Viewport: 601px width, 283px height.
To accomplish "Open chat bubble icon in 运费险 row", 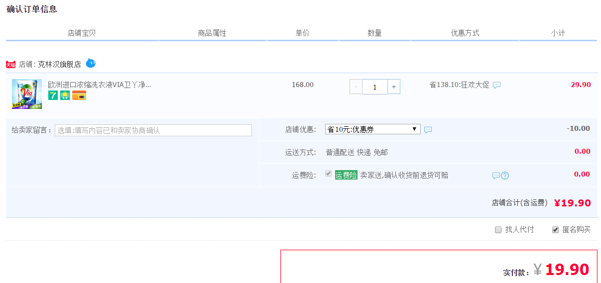I will (x=496, y=176).
